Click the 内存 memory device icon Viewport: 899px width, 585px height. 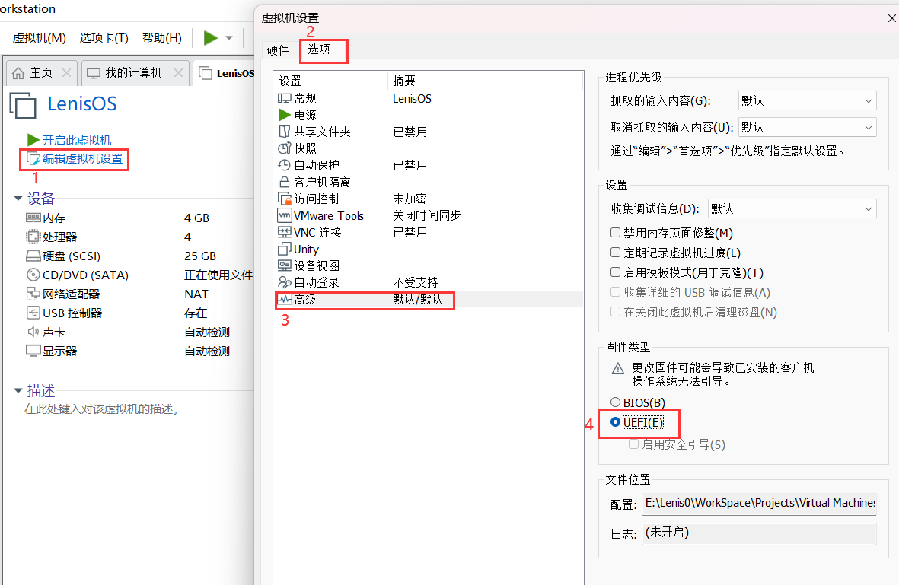(x=33, y=218)
